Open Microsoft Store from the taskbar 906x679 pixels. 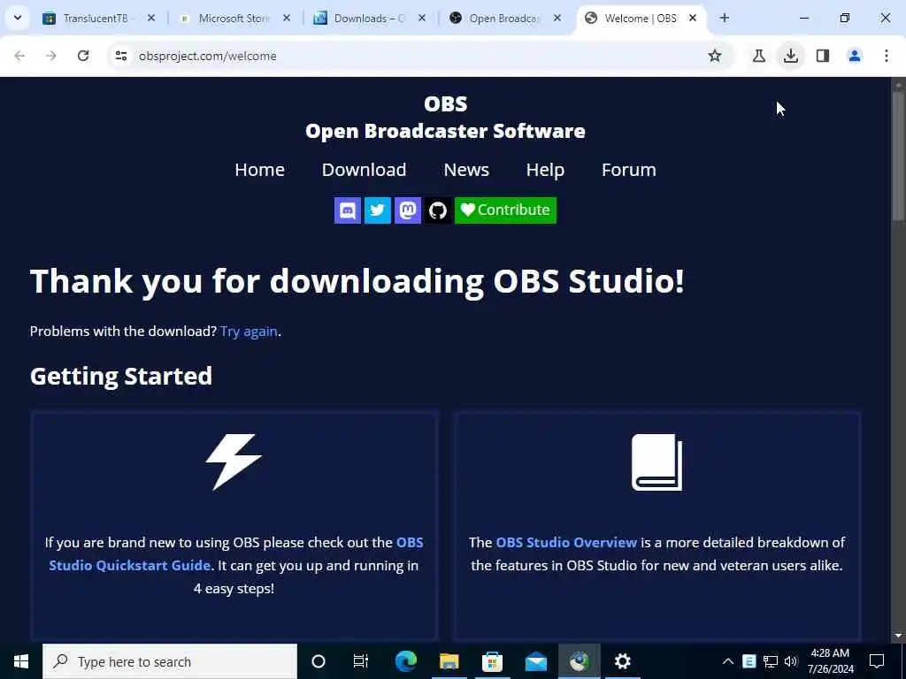pyautogui.click(x=492, y=661)
